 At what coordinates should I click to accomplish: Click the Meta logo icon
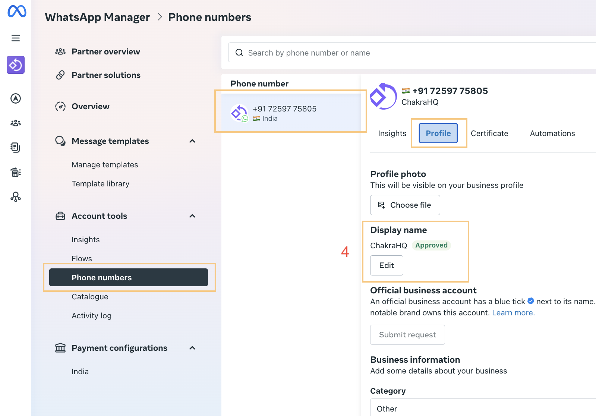(x=17, y=11)
